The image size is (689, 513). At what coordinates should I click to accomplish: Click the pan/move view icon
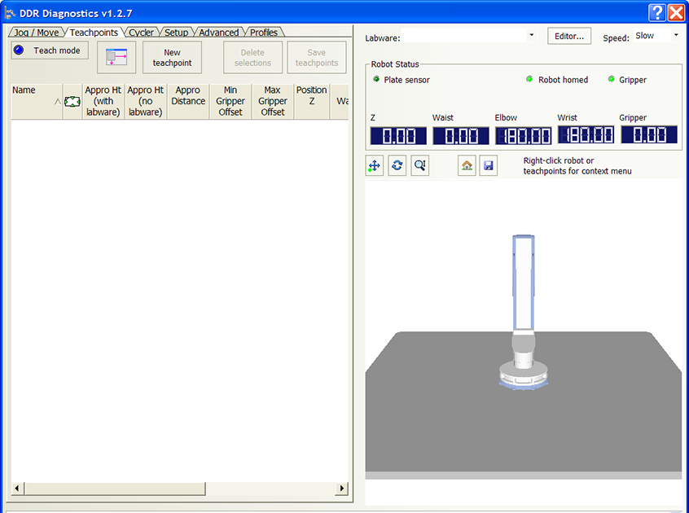point(375,165)
